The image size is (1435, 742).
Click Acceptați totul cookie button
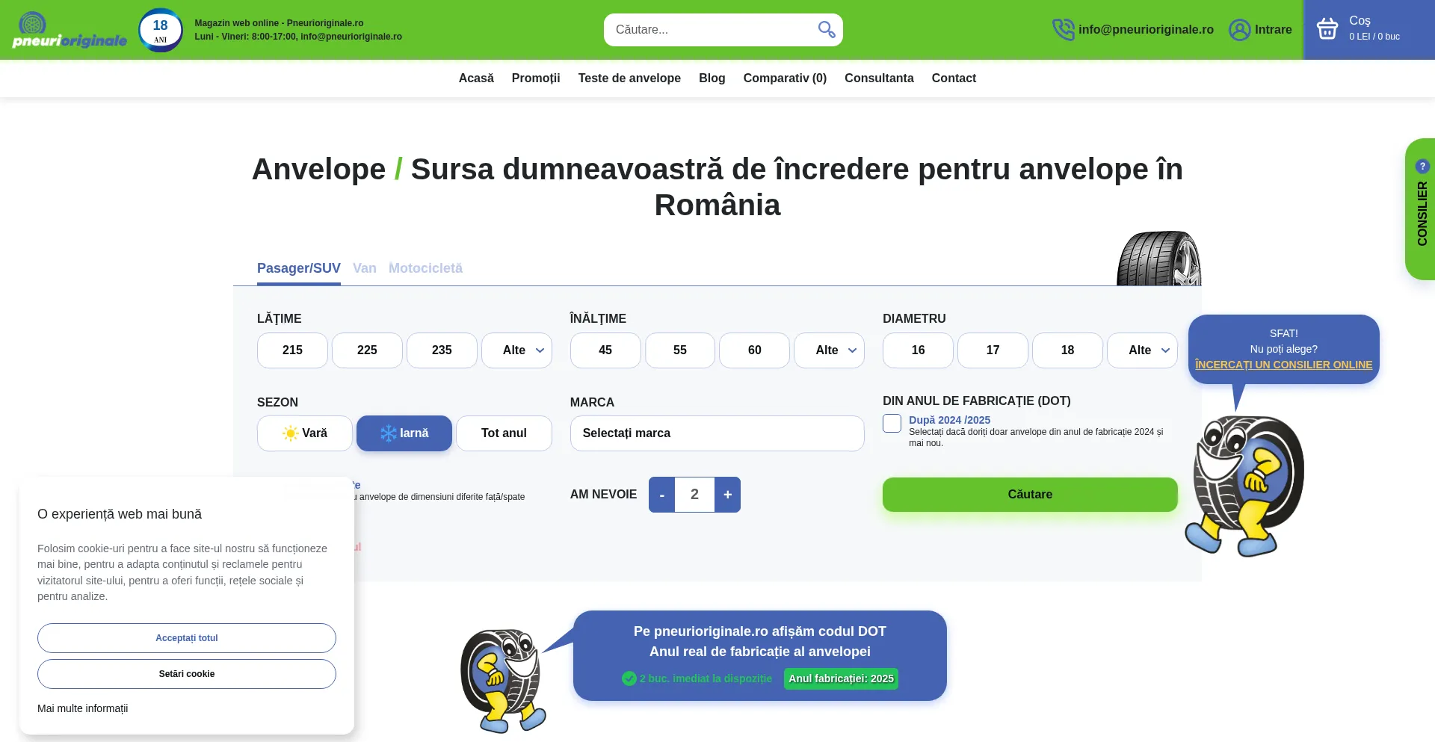click(187, 638)
